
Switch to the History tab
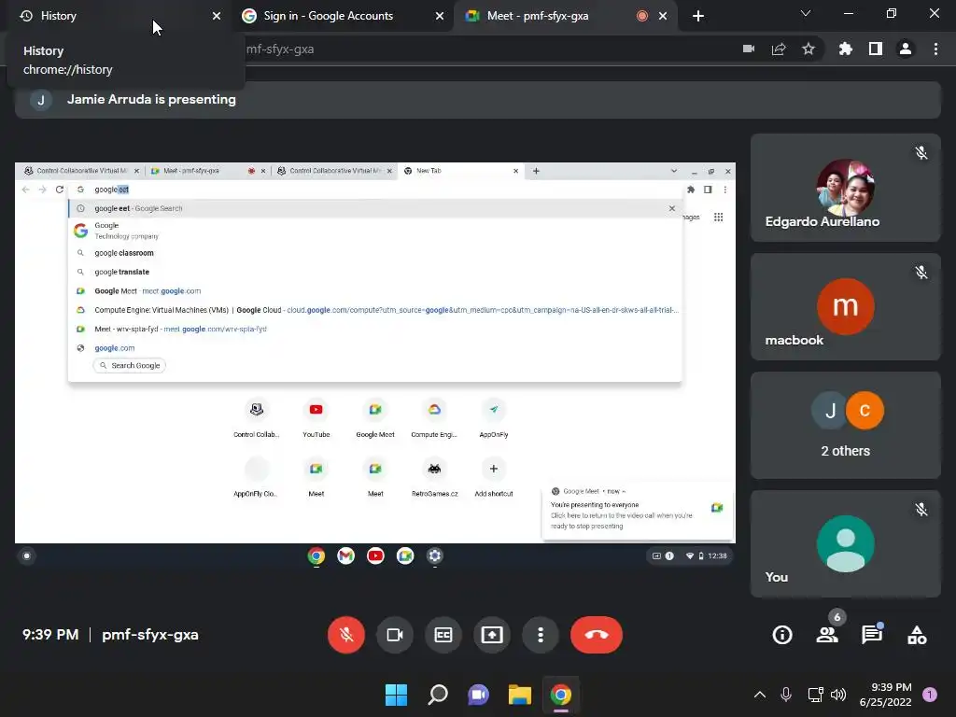tap(116, 16)
